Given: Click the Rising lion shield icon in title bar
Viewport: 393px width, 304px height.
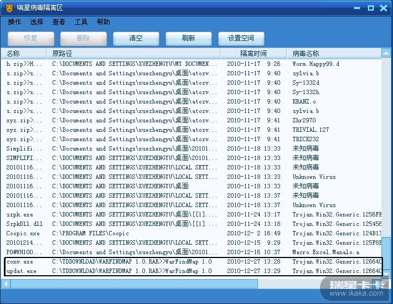Looking at the screenshot, I should click(x=9, y=8).
